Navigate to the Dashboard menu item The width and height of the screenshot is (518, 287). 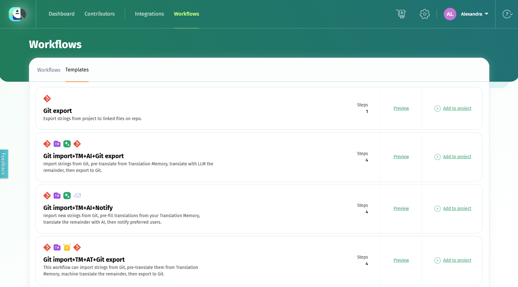tap(61, 14)
